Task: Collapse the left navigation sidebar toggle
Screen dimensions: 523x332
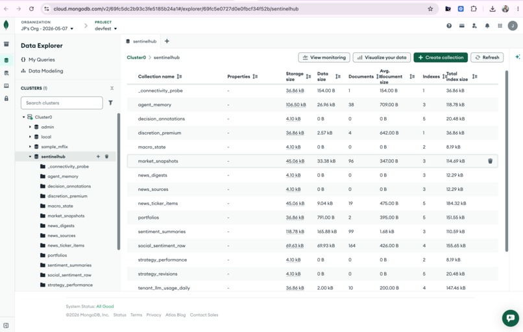Action: click(6, 326)
